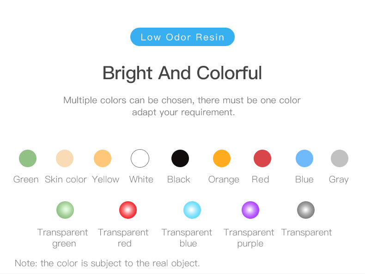Image resolution: width=365 pixels, height=274 pixels.
Task: Click the Orange text label
Action: 224,180
